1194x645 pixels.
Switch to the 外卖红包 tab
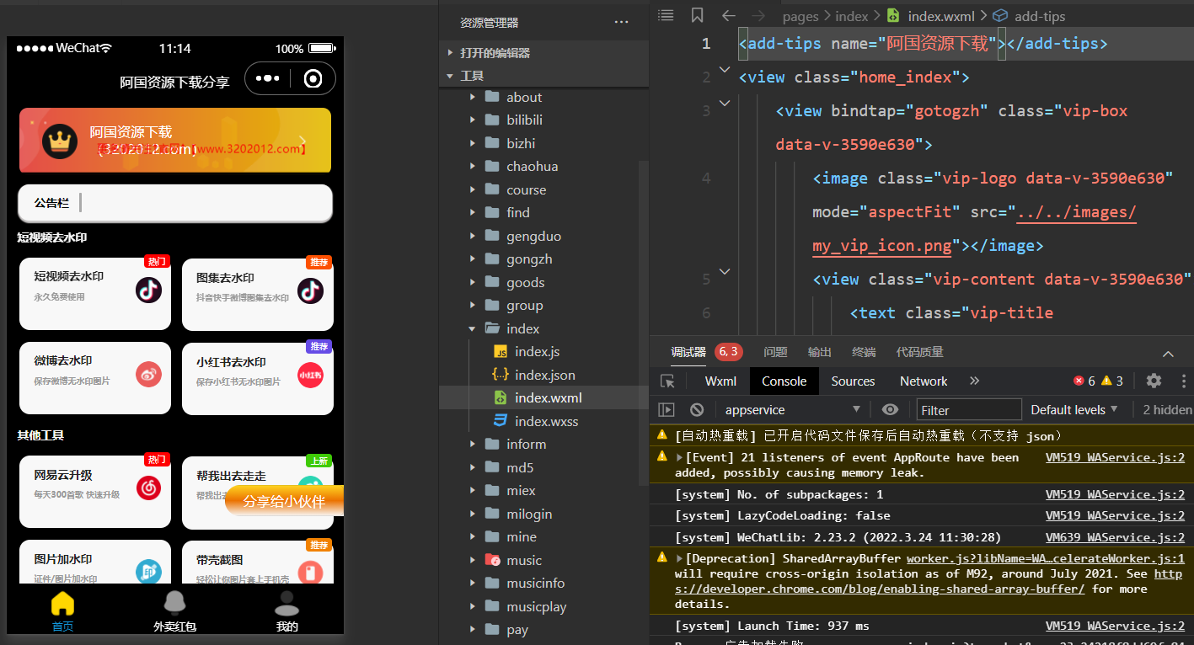click(174, 611)
